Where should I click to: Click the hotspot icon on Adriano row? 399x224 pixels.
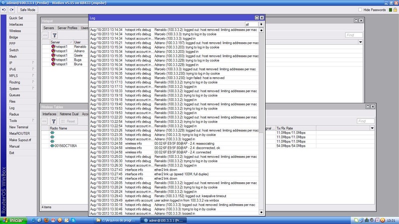click(53, 51)
